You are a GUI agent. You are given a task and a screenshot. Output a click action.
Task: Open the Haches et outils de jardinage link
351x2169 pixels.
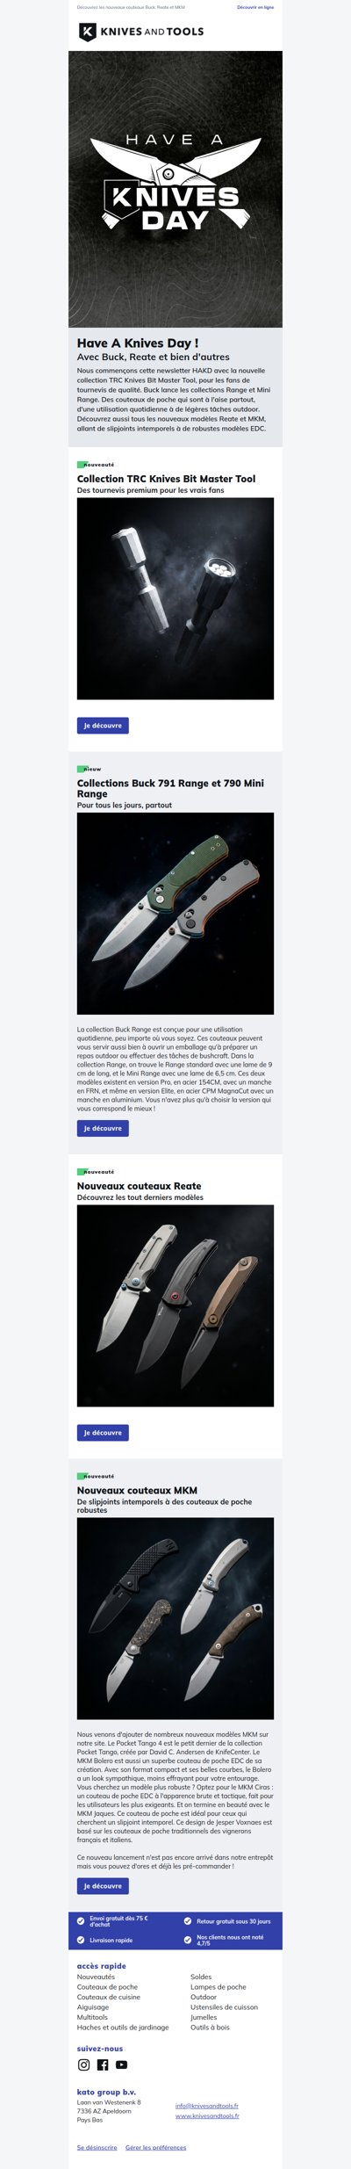click(x=123, y=2028)
